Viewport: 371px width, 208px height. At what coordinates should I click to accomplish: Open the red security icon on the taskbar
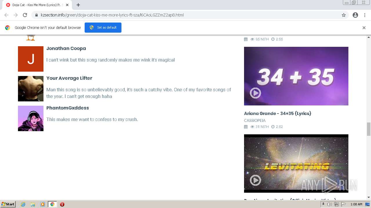pyautogui.click(x=62, y=204)
